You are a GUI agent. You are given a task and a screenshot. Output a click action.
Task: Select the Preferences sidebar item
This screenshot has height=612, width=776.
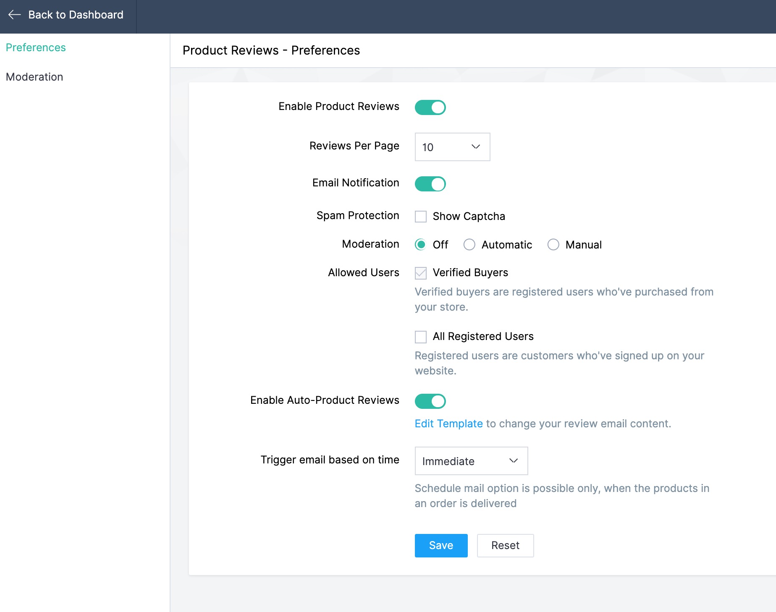(36, 48)
